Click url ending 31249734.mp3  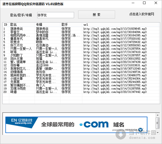point(115,72)
